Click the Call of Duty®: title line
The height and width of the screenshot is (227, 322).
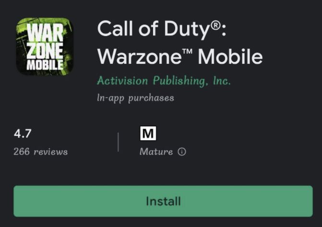click(x=162, y=29)
